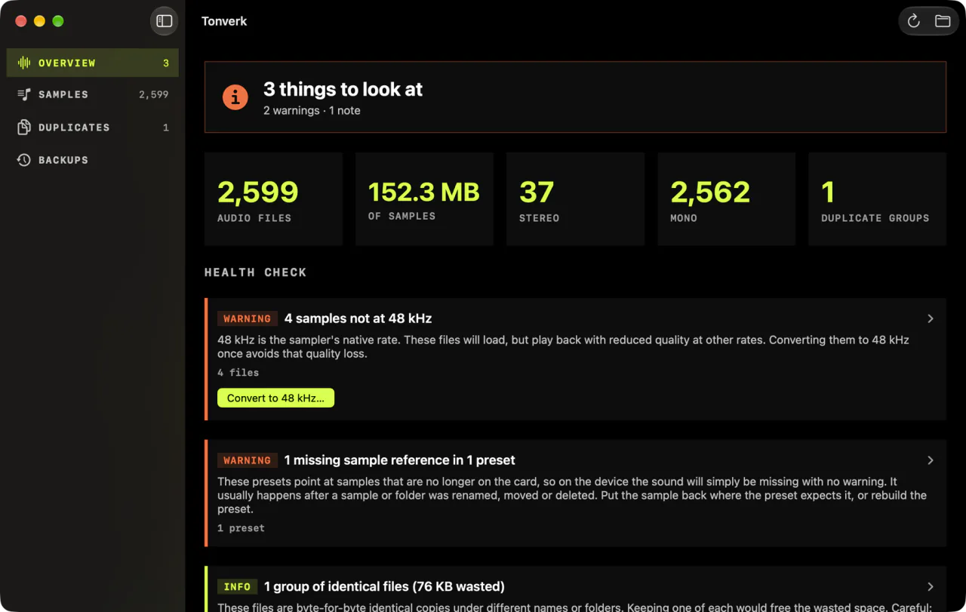966x612 pixels.
Task: Click the '4 files' count text
Action: click(238, 373)
